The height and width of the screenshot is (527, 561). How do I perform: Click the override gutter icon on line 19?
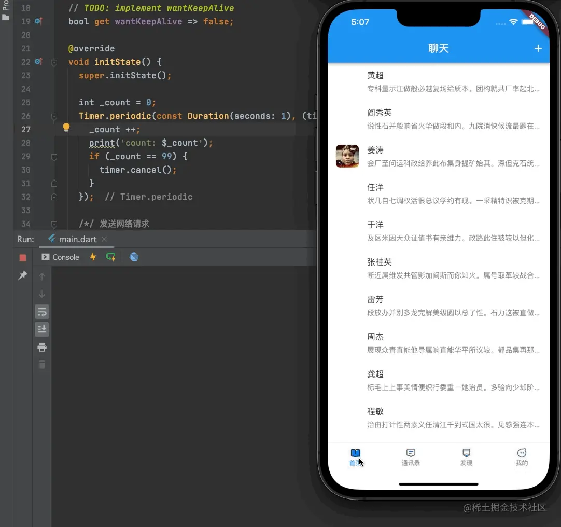click(38, 22)
